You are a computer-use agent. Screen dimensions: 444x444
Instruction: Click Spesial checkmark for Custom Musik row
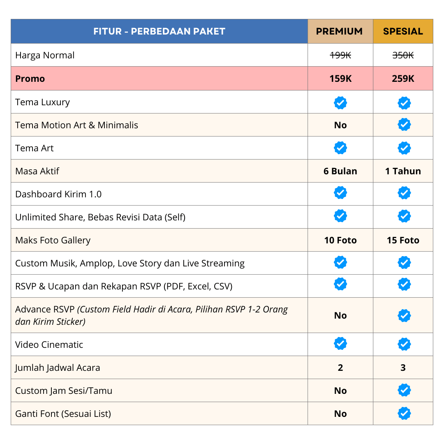404,262
